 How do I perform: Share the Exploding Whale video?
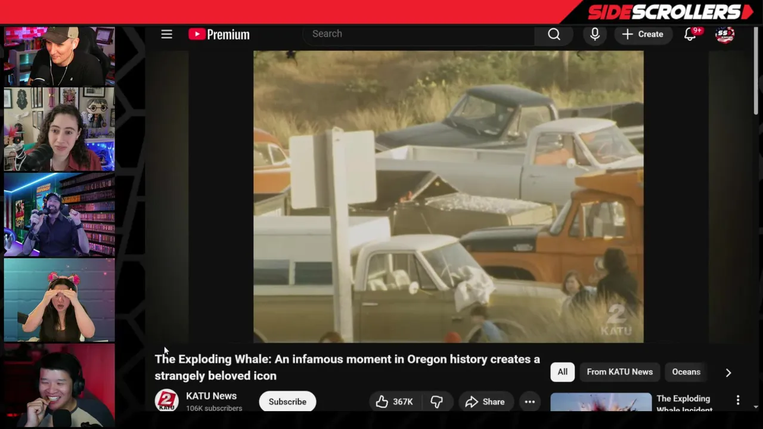pos(485,402)
